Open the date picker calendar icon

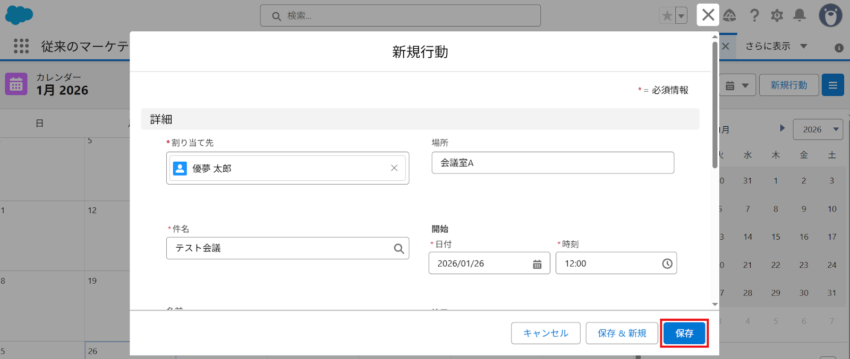tap(537, 264)
